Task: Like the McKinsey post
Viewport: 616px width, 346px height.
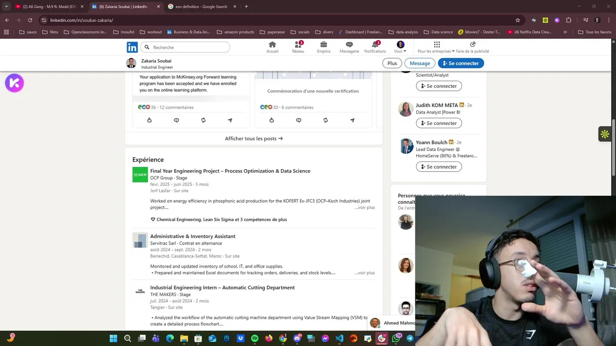Action: click(149, 120)
